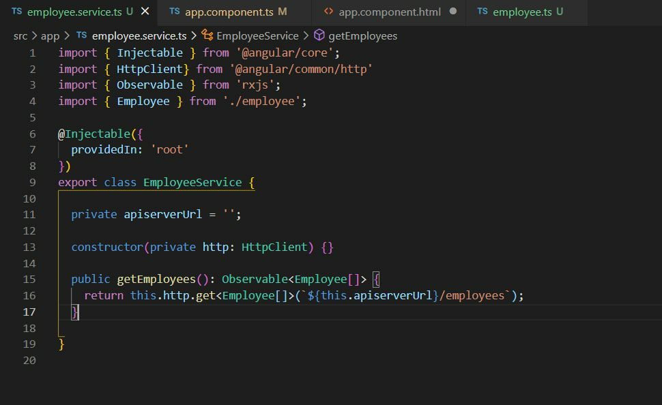Click the '@angular/core' import string
Image resolution: width=662 pixels, height=405 pixels.
tap(285, 53)
